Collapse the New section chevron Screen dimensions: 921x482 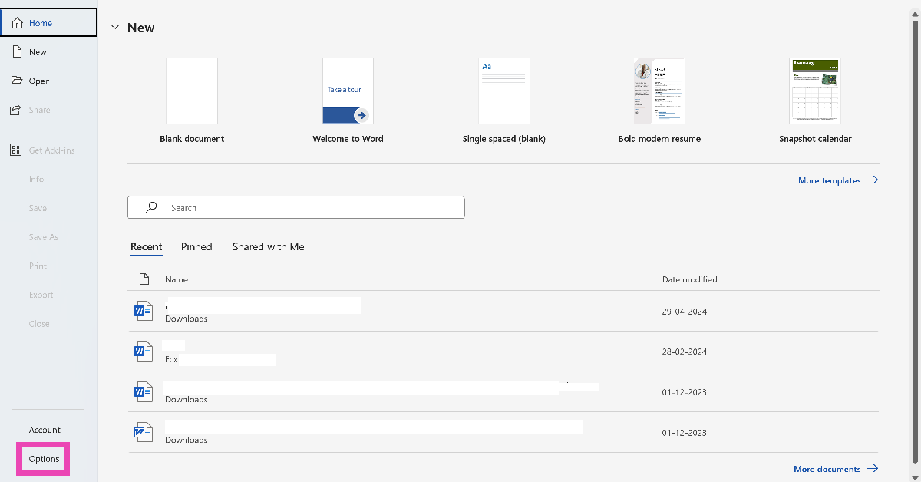[115, 28]
